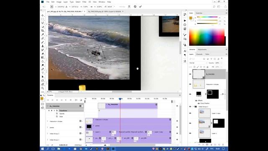Switch to the Adjustments tab

202,49
